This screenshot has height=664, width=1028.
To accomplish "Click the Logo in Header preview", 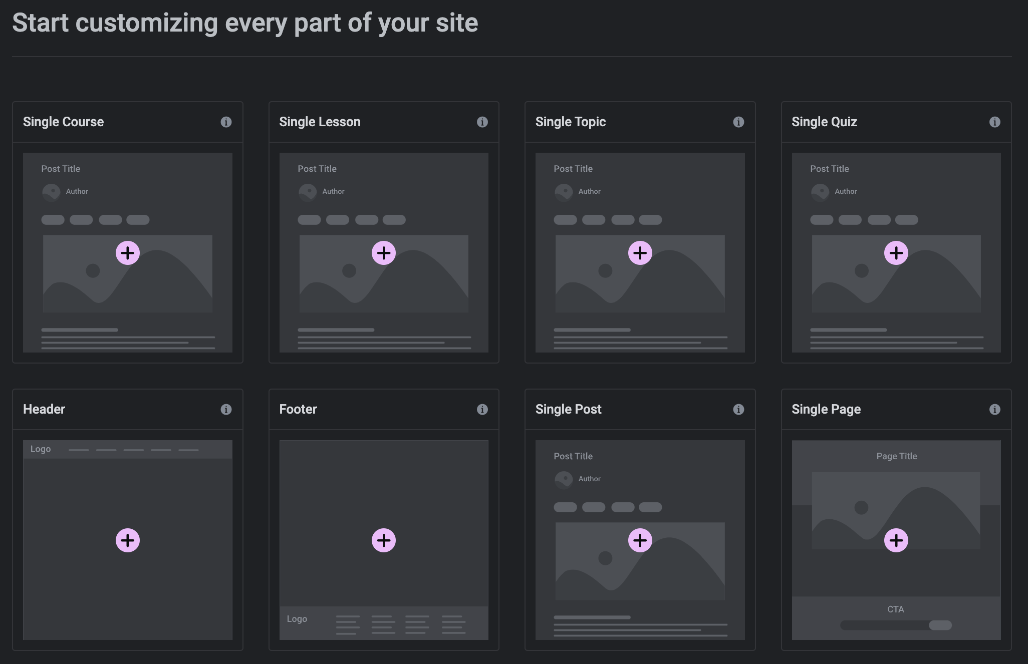I will click(41, 449).
